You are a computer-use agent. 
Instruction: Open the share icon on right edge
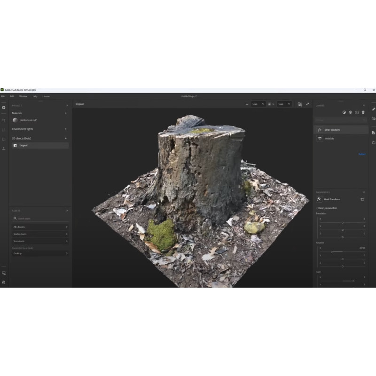(374, 142)
